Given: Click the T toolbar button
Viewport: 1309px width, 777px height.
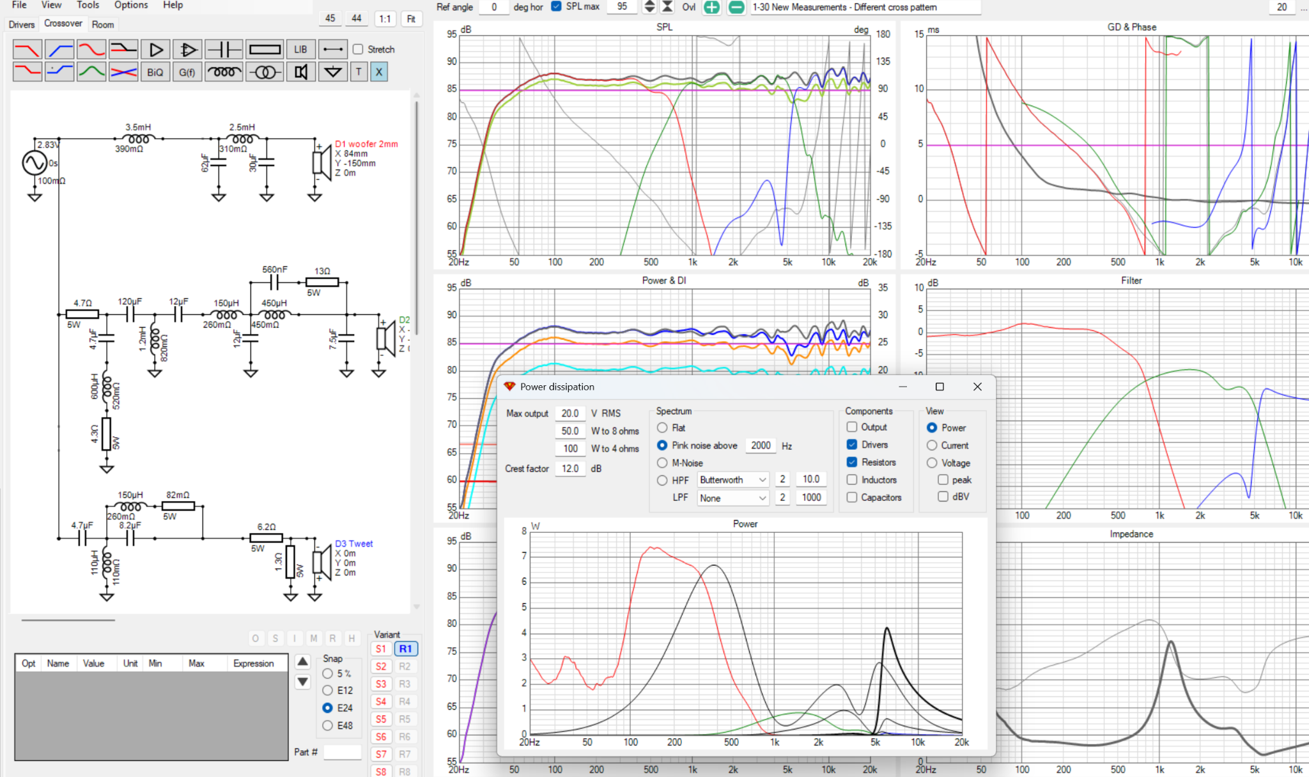Looking at the screenshot, I should tap(359, 72).
